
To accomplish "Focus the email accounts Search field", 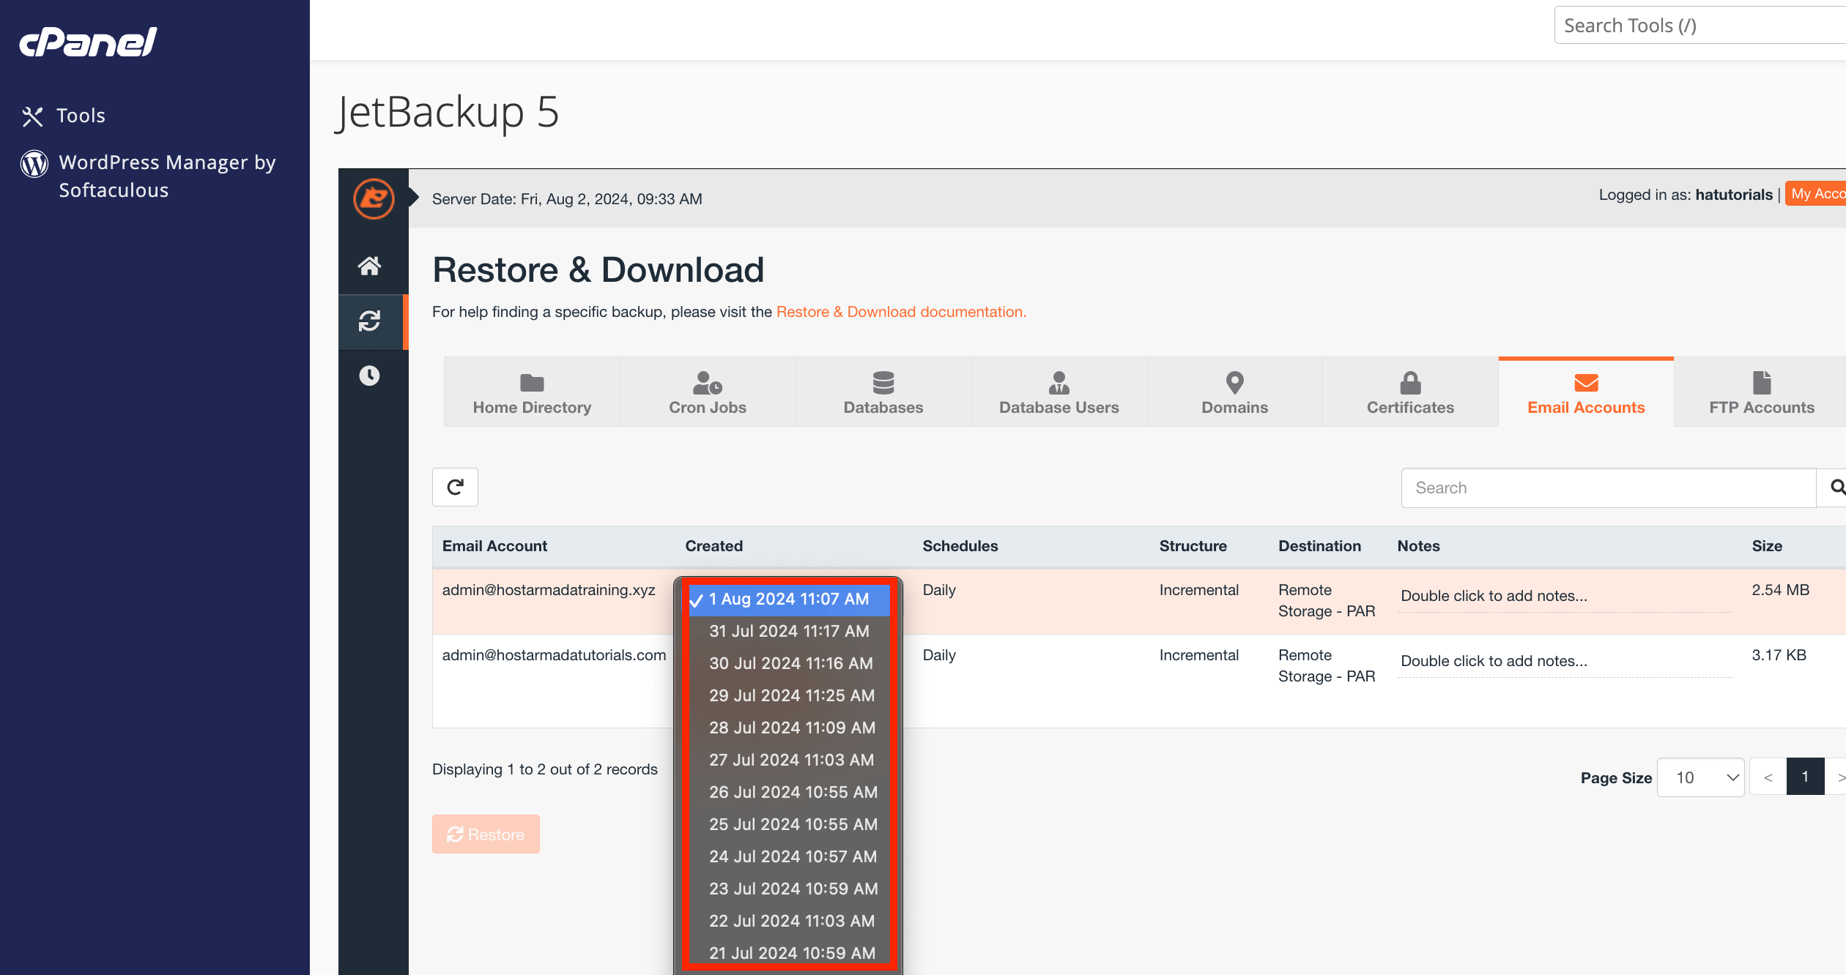I will (x=1609, y=487).
